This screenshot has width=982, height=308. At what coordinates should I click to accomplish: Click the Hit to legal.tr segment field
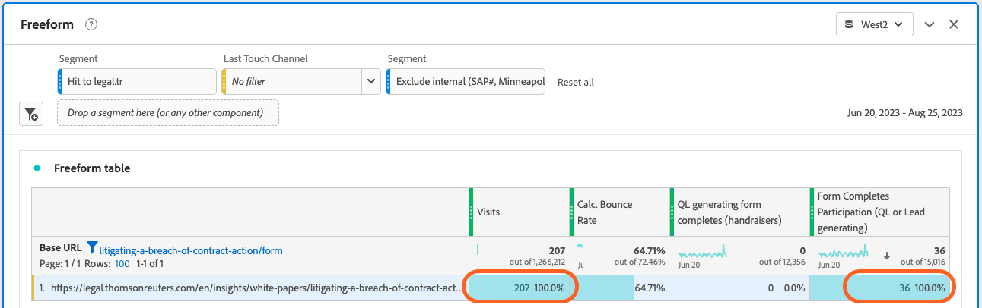click(x=138, y=81)
